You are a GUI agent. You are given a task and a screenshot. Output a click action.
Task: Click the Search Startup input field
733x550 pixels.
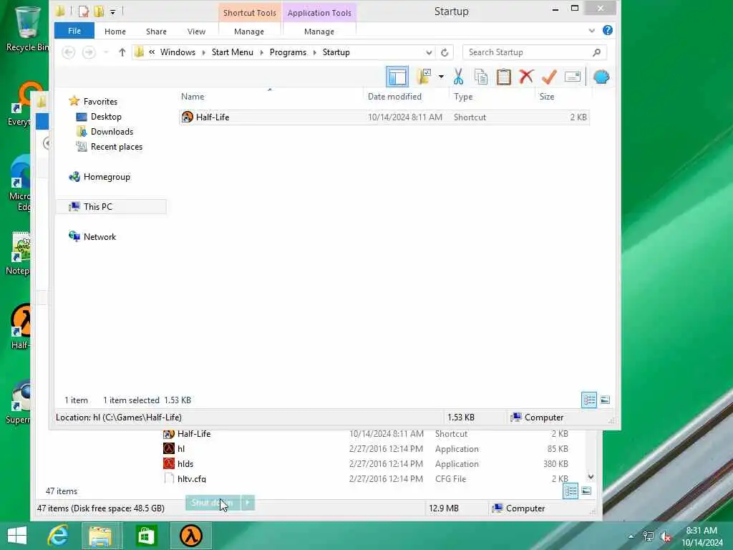[528, 52]
